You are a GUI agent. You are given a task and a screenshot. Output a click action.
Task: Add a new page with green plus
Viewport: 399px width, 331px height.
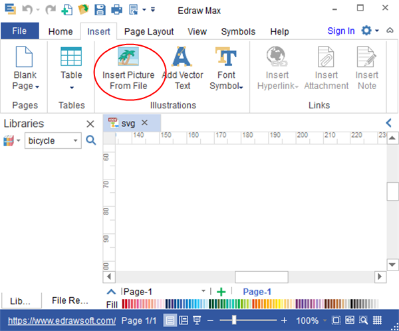221,292
